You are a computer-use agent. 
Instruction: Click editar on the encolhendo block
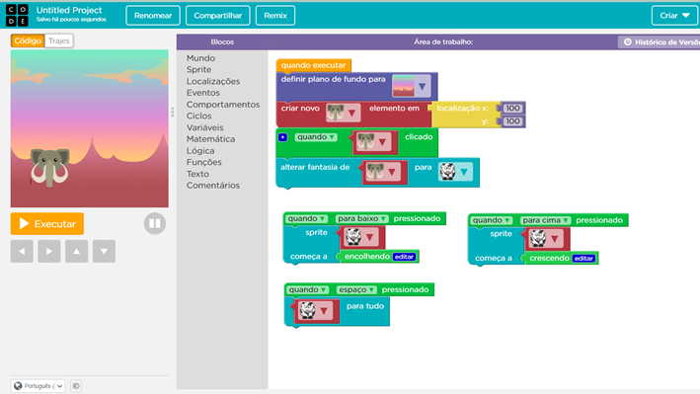click(x=404, y=257)
